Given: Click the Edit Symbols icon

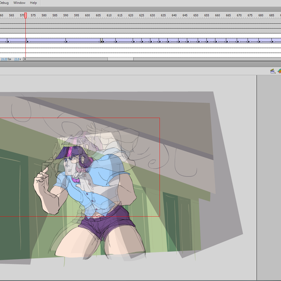Looking at the screenshot, I should 280,71.
